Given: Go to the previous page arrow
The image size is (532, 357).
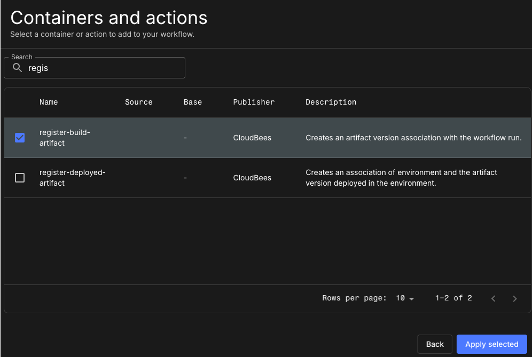Looking at the screenshot, I should [494, 298].
